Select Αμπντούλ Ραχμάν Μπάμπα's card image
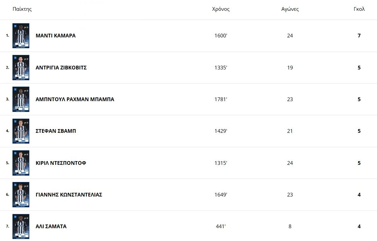 [x=21, y=99]
